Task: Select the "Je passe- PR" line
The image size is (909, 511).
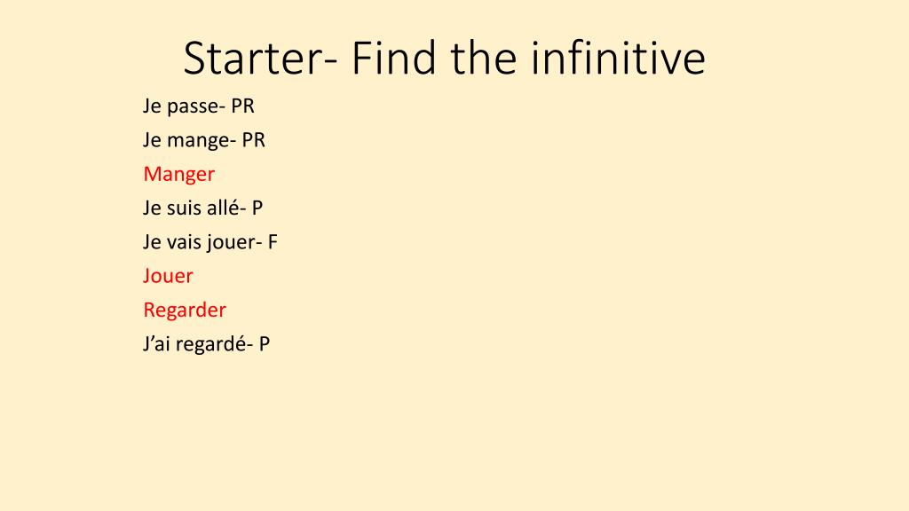Action: click(x=199, y=106)
